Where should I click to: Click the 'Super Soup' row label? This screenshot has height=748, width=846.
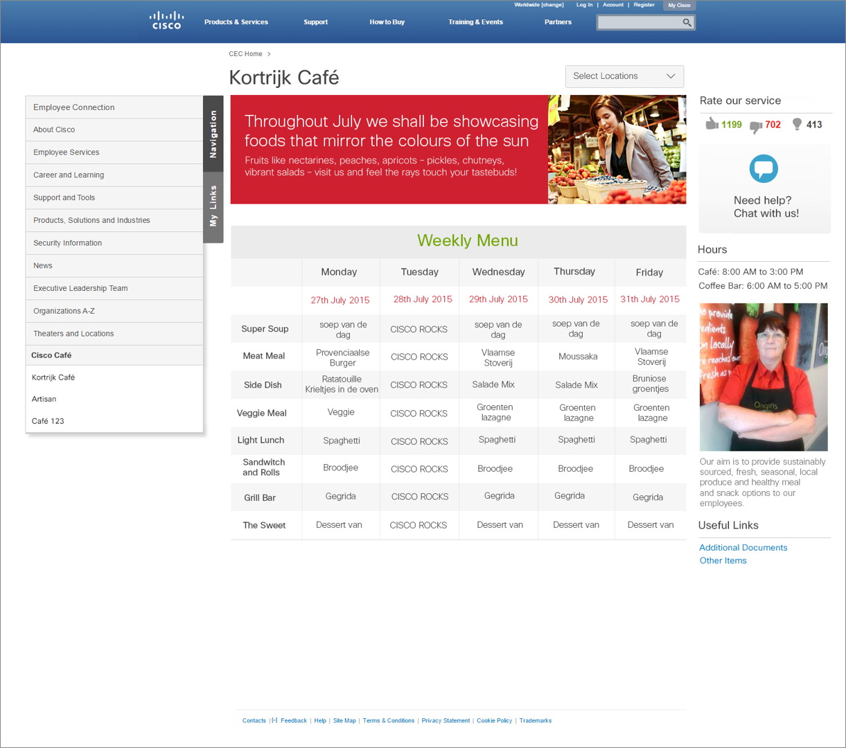coord(265,329)
